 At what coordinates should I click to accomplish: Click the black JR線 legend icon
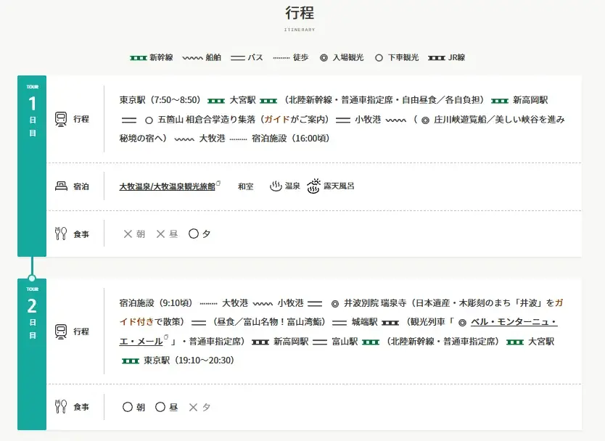(437, 58)
